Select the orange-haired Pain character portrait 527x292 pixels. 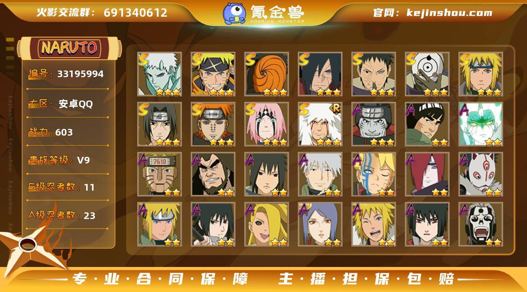tap(213, 124)
